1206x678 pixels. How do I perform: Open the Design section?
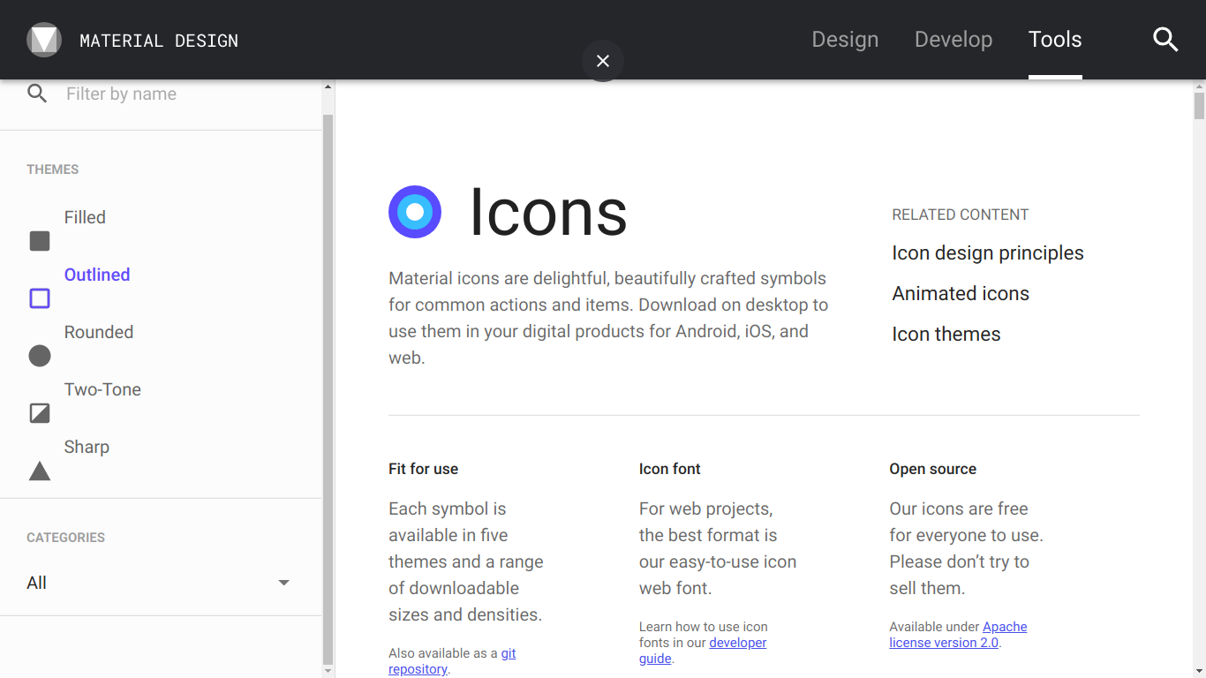[x=845, y=40]
